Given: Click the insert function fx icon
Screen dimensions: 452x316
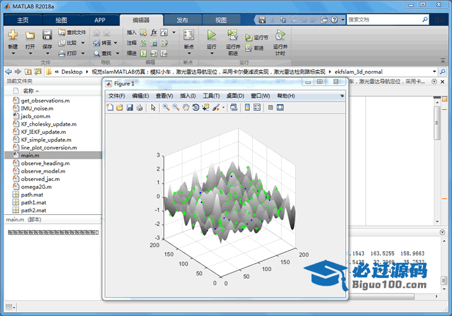Looking at the screenshot, I should click(x=154, y=32).
